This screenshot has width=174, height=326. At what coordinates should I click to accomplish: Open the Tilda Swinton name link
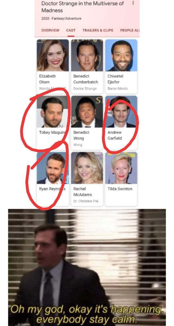120,189
